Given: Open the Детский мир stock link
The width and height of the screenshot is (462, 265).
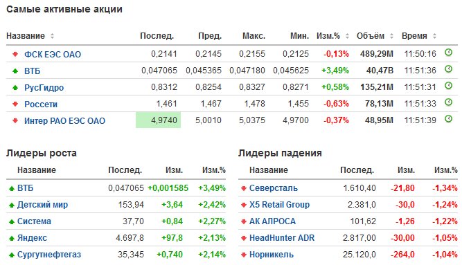Looking at the screenshot, I should pyautogui.click(x=42, y=205).
